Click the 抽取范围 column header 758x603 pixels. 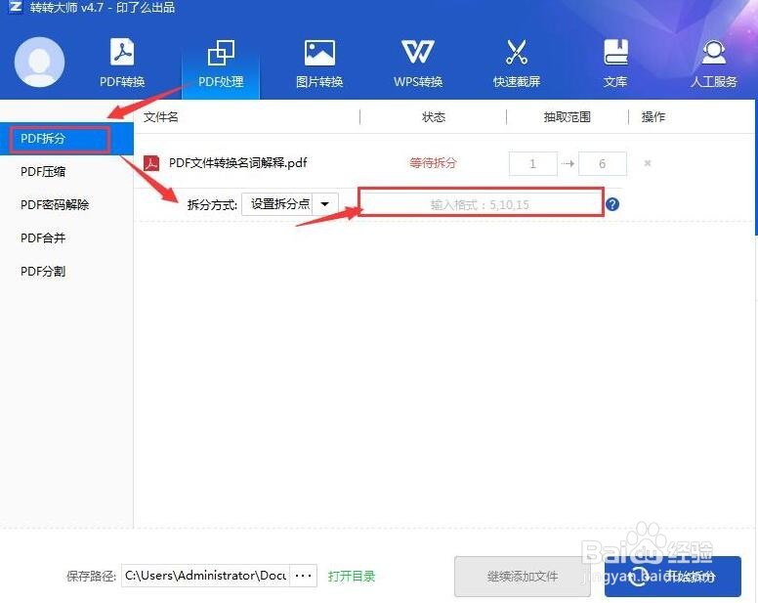click(x=568, y=117)
